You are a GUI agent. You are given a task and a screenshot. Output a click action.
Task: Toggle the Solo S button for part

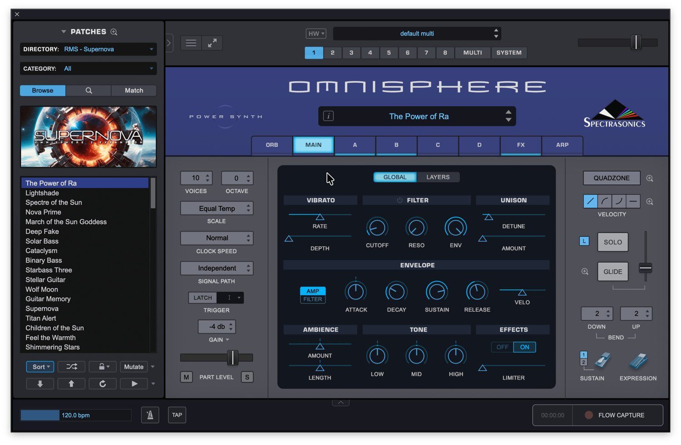(x=247, y=377)
